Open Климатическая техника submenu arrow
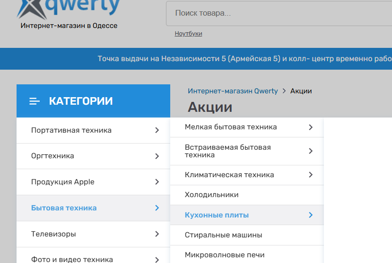Viewport: 392px width, 263px height. pos(311,175)
